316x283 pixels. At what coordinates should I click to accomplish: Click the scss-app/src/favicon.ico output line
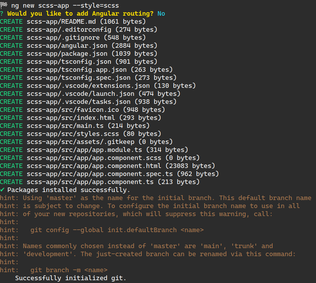[x=82, y=110]
